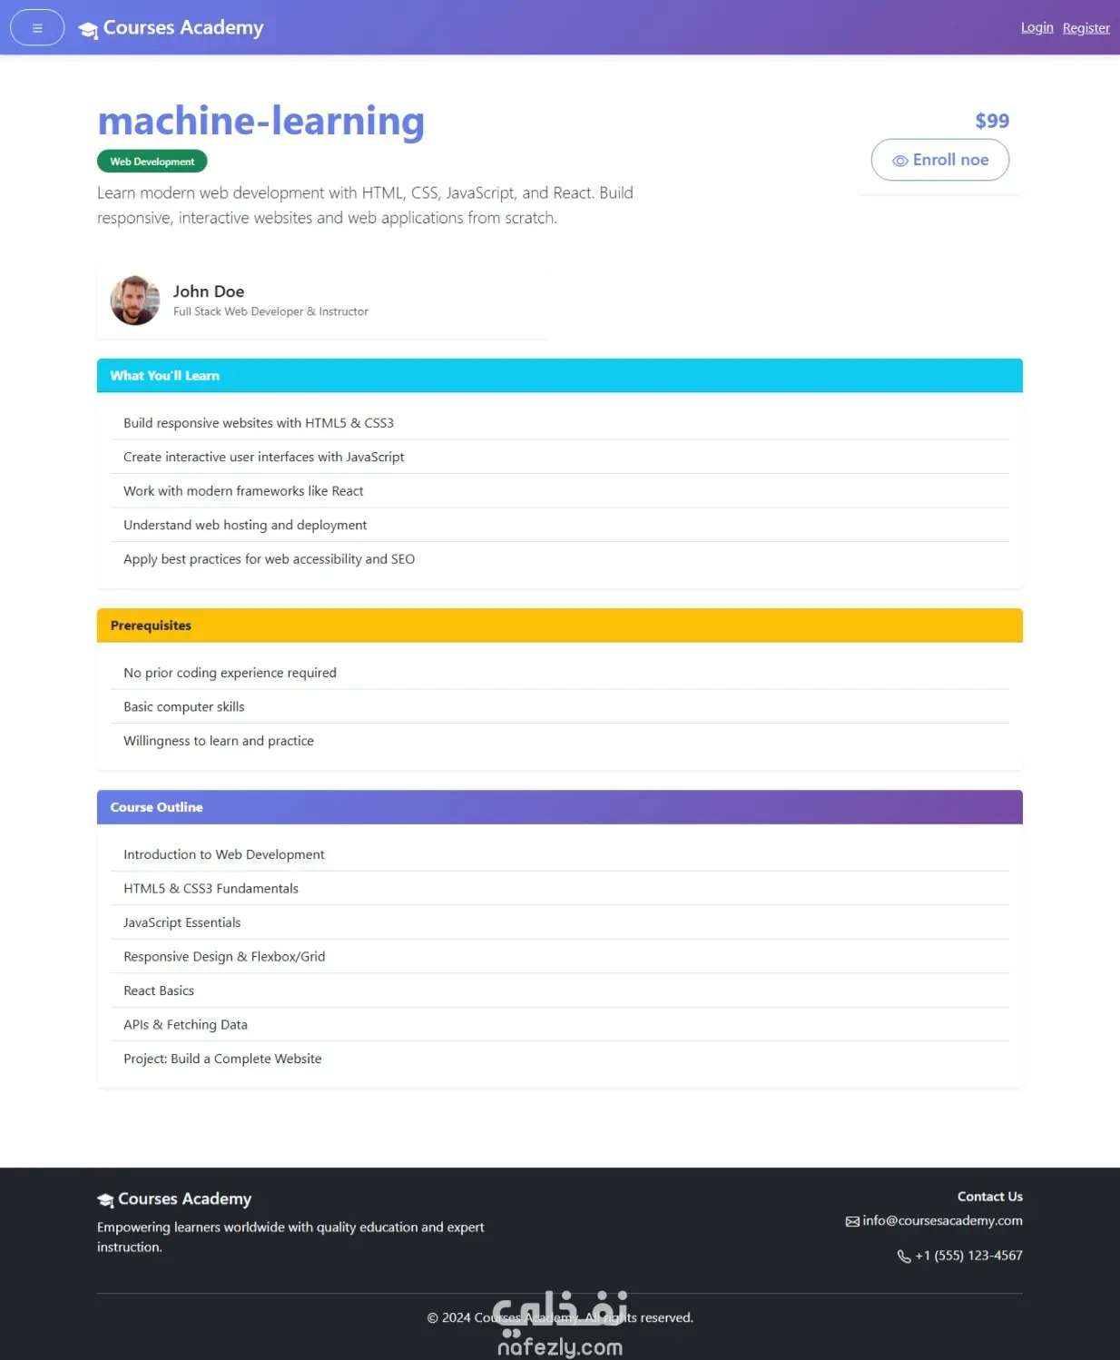This screenshot has width=1120, height=1360.
Task: Click the eye icon on Enroll button
Action: pos(899,161)
